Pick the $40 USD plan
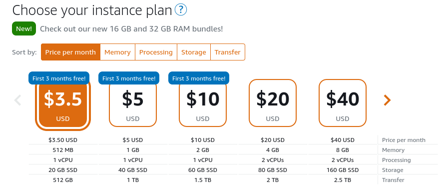Image resolution: width=448 pixels, height=196 pixels. pyautogui.click(x=343, y=103)
